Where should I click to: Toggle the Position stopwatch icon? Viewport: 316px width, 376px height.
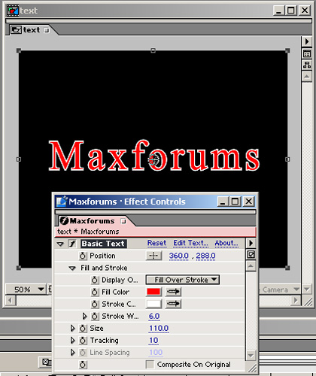[83, 256]
